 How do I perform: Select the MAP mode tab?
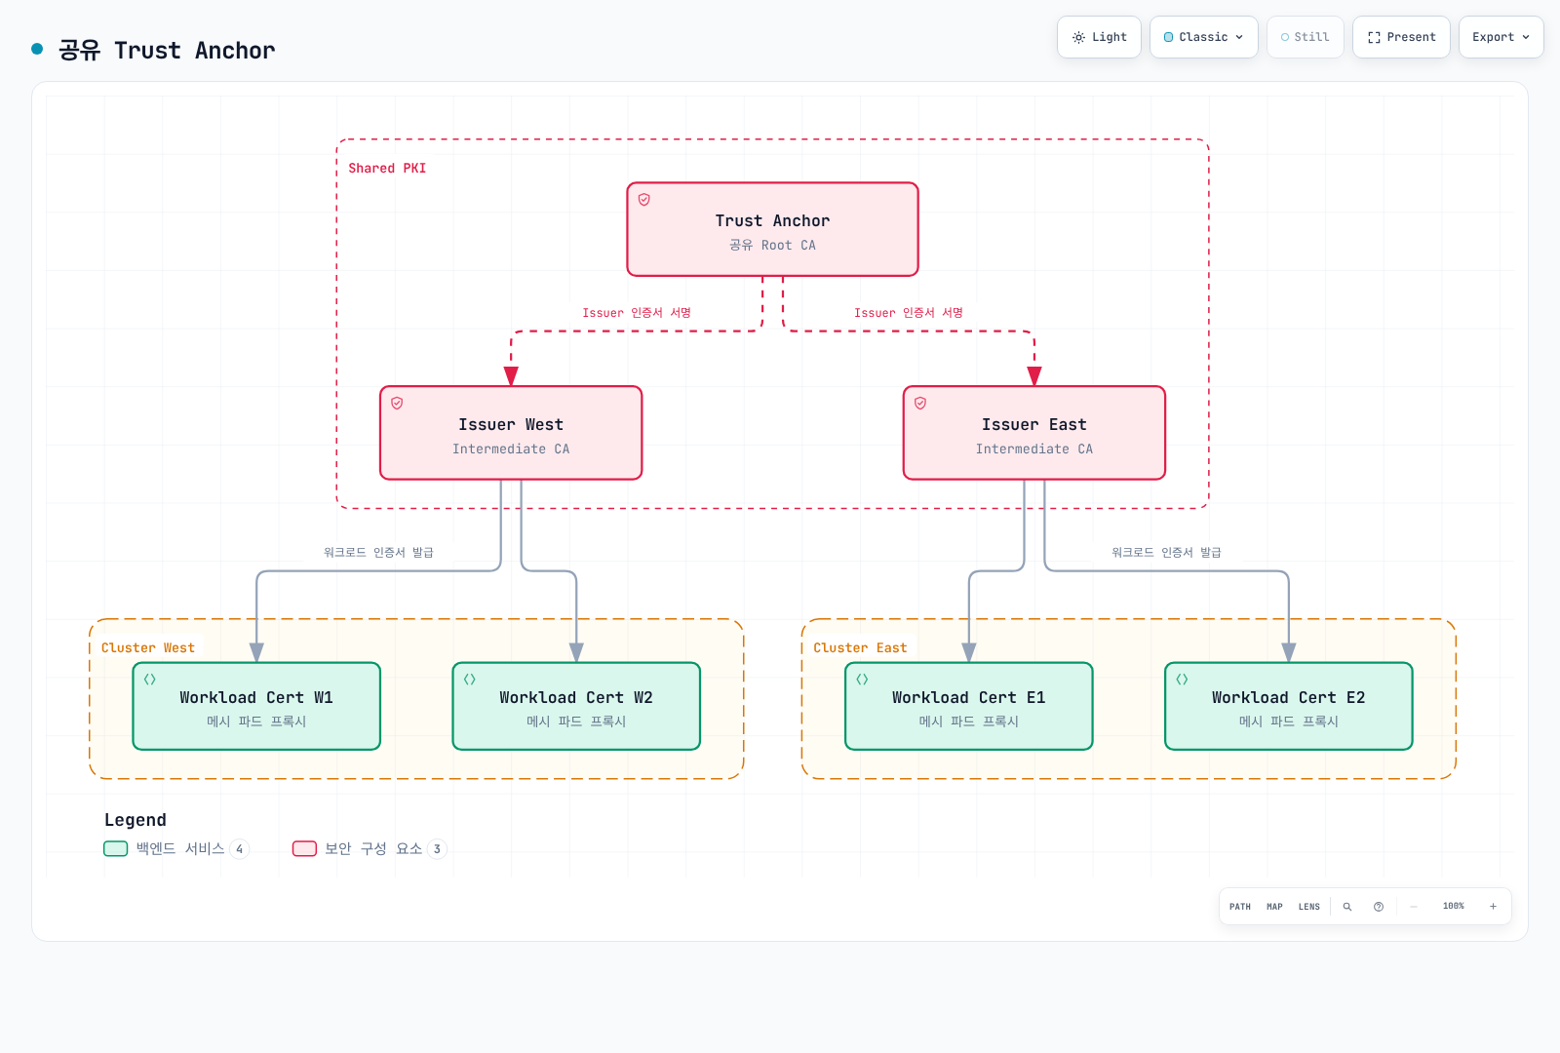pyautogui.click(x=1274, y=907)
